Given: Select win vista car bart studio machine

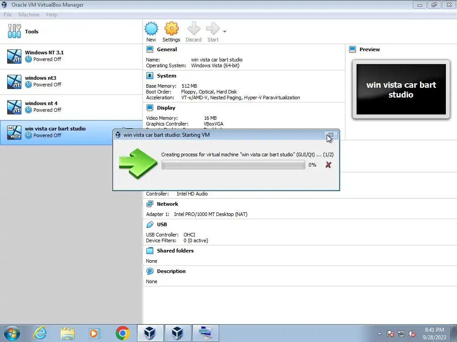Looking at the screenshot, I should coord(71,133).
